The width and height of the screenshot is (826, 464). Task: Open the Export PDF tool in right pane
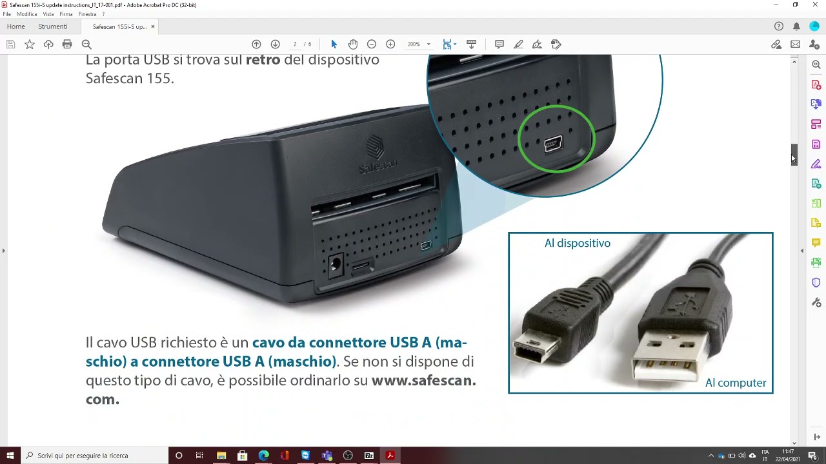point(816,104)
